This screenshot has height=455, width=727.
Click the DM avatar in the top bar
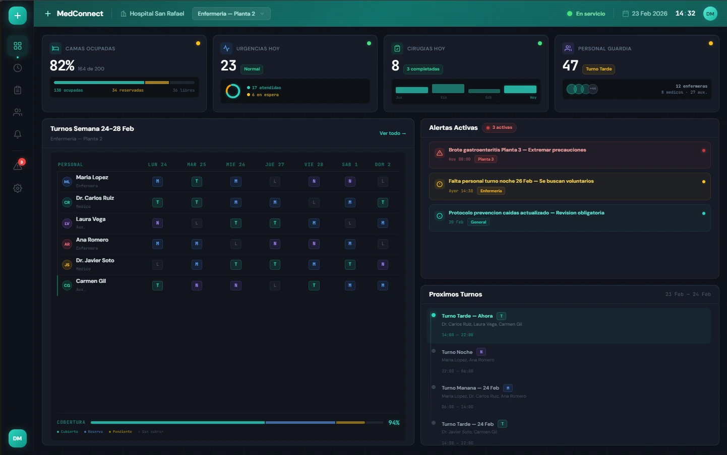tap(710, 14)
